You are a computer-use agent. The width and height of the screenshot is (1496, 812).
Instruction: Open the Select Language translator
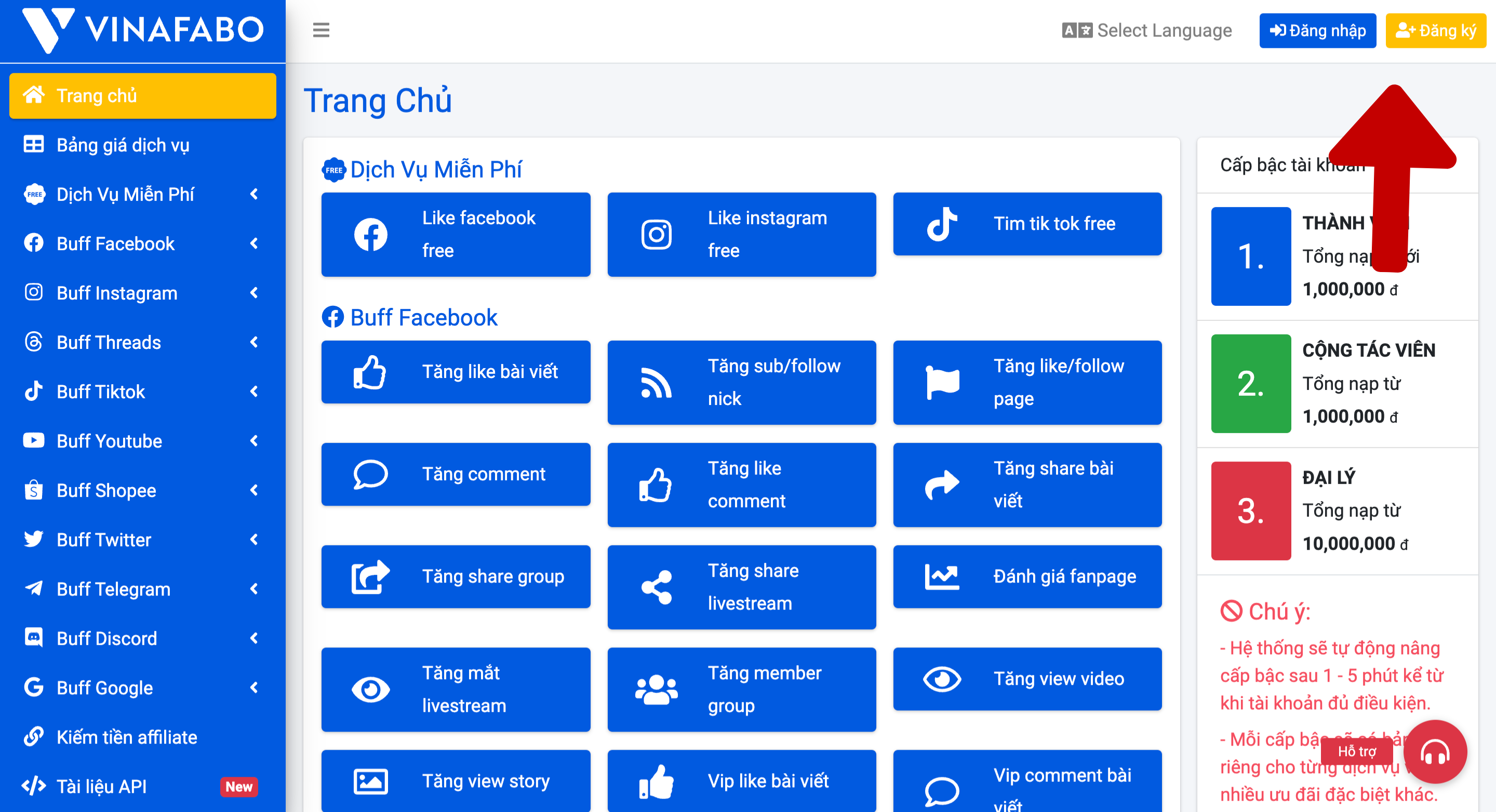coord(1147,30)
